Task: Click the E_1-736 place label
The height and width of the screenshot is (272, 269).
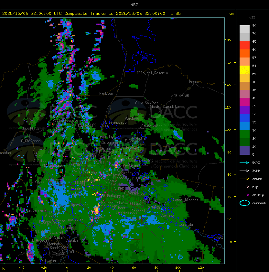Action: pos(182,96)
